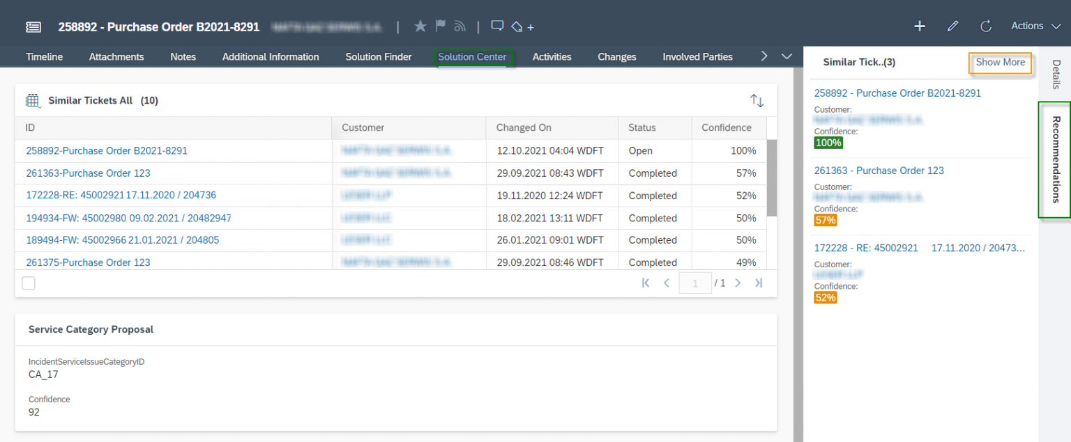Jump to the last page of similar tickets
This screenshot has height=442, width=1071.
[x=759, y=283]
